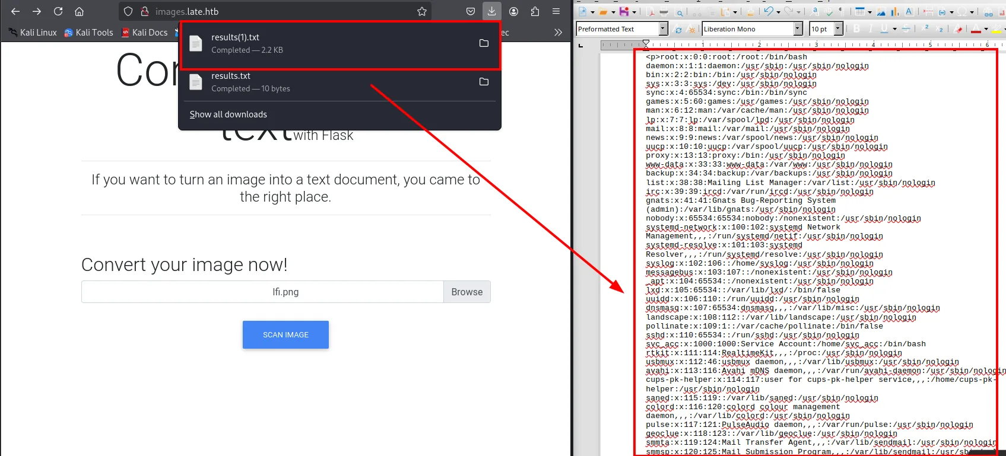
Task: Open font name dropdown Liberation Mono
Action: coord(798,28)
